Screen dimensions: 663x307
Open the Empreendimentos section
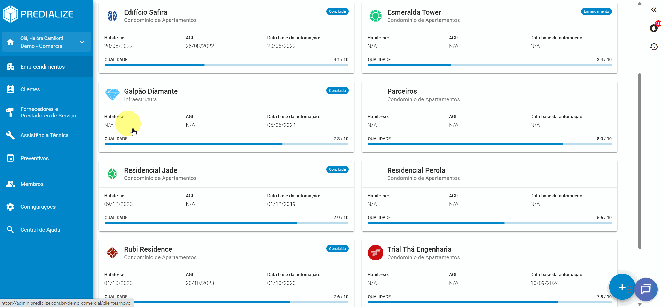42,66
